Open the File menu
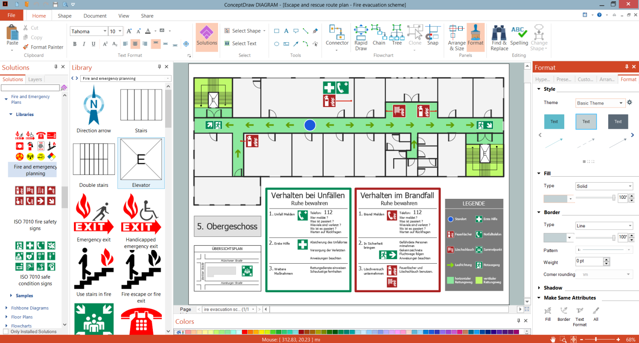This screenshot has height=343, width=639. coord(12,15)
